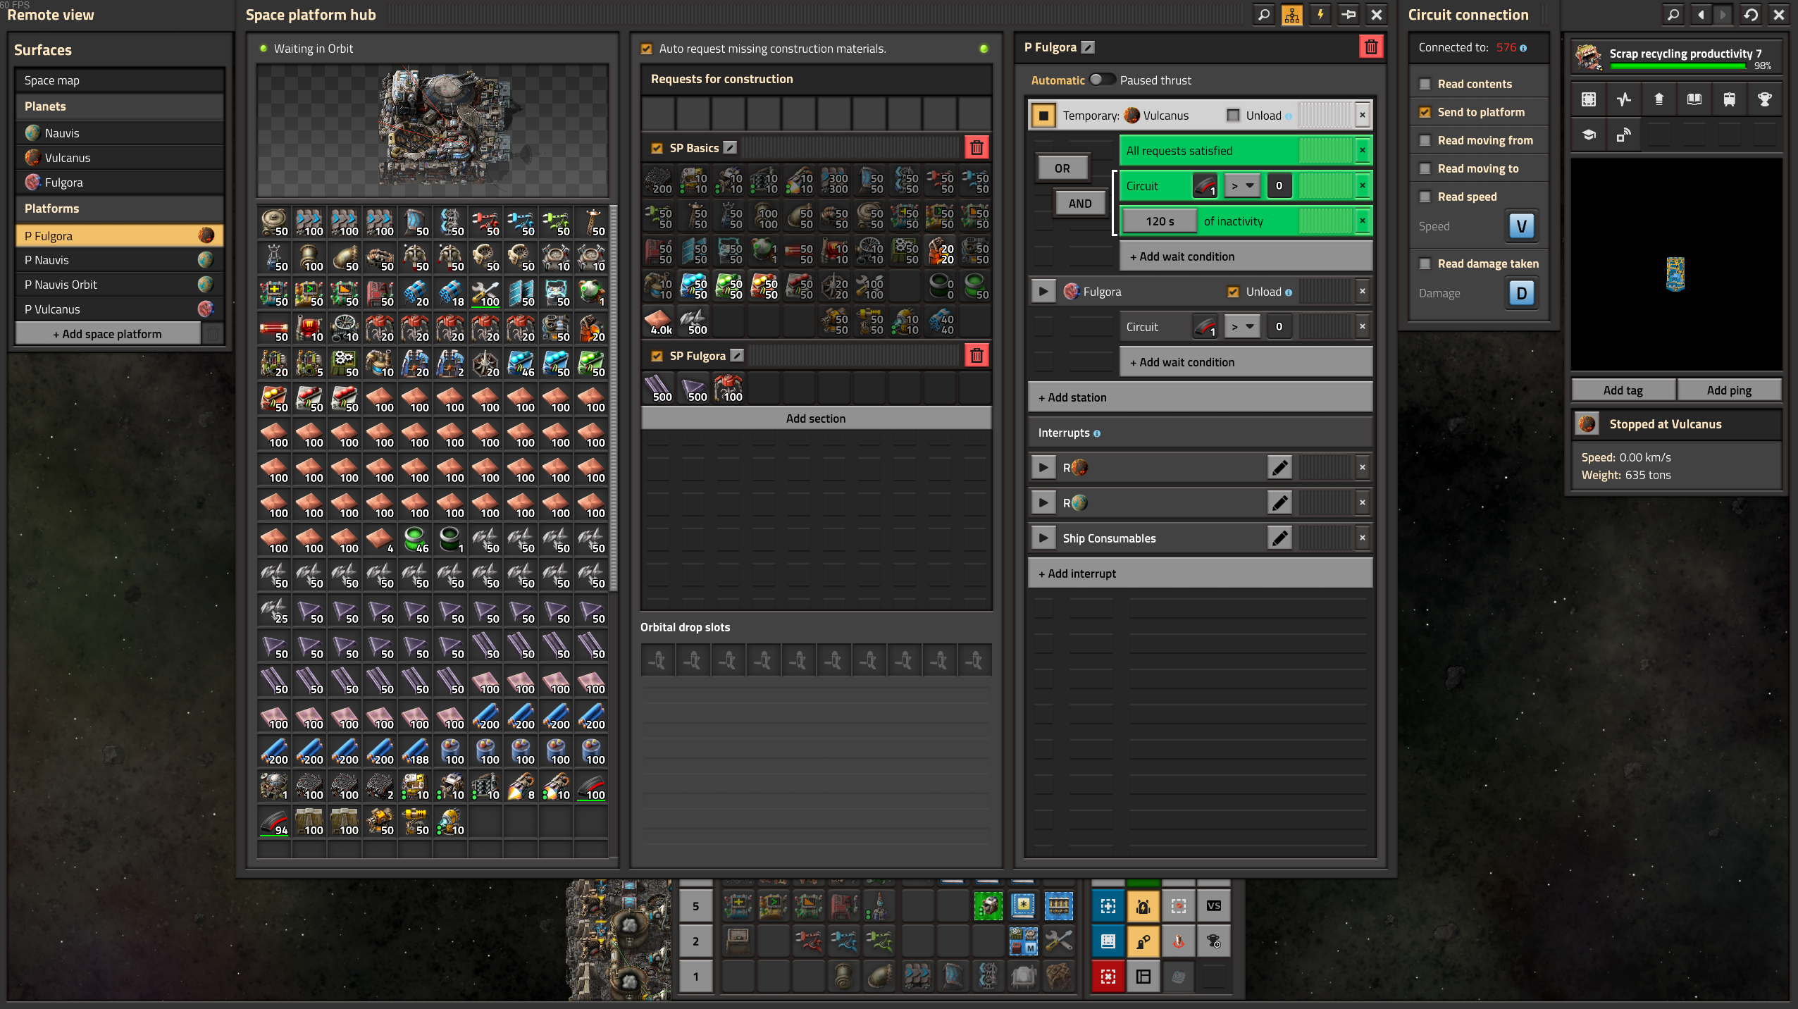Click the 120 s inactivity time field

pyautogui.click(x=1159, y=221)
